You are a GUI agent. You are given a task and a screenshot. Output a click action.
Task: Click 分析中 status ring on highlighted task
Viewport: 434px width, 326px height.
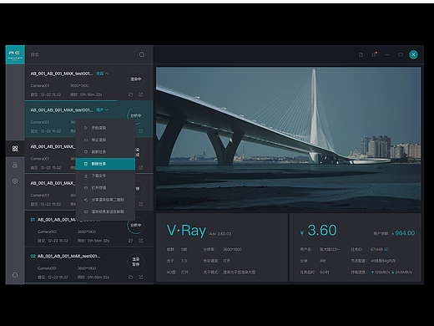point(136,115)
